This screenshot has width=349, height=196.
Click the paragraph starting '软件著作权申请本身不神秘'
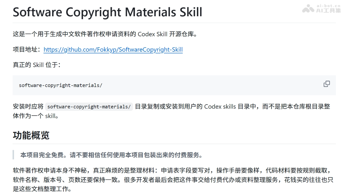[x=173, y=180]
